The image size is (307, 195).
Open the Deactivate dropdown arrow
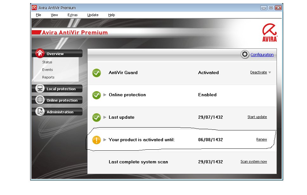(270, 72)
